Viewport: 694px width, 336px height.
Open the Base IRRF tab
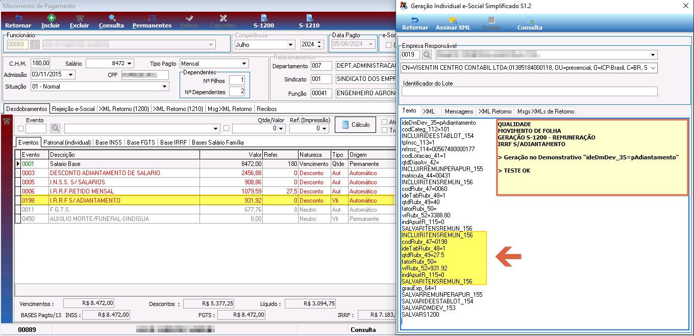click(x=174, y=143)
